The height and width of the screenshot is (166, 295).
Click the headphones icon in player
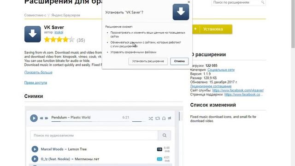[x=164, y=118]
